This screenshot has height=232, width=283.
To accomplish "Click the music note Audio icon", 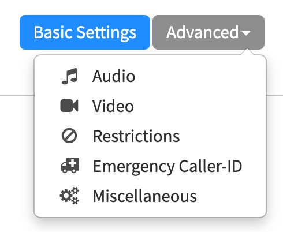I will (69, 76).
